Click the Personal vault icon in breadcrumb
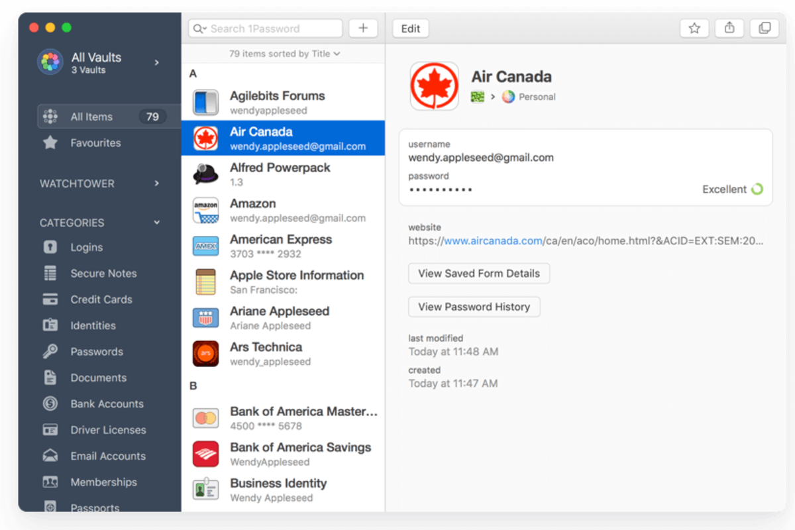 point(508,97)
